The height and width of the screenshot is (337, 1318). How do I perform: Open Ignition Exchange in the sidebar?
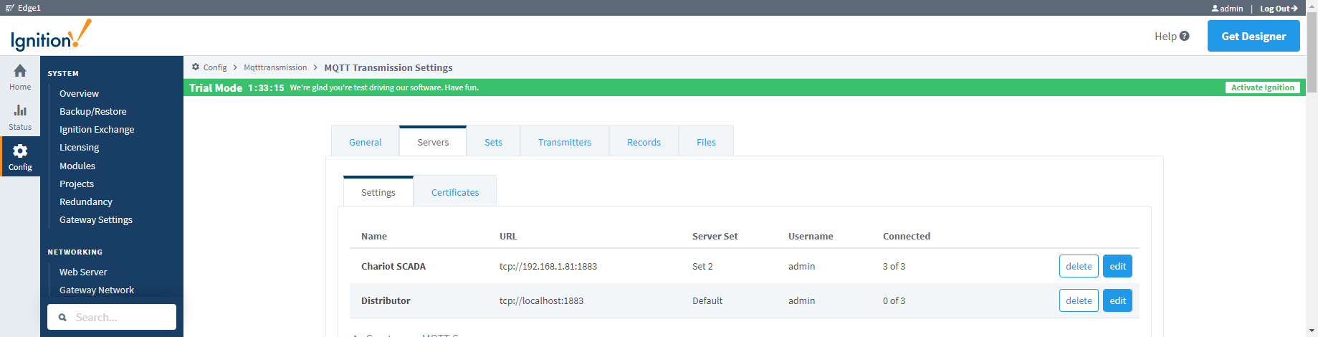(x=97, y=129)
